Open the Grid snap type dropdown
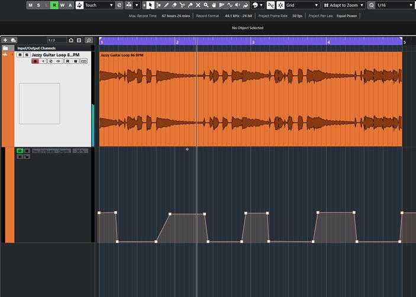The width and height of the screenshot is (416, 297). click(x=302, y=5)
